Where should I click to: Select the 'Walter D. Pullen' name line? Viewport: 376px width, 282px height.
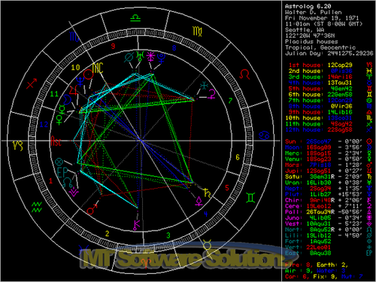click(314, 12)
